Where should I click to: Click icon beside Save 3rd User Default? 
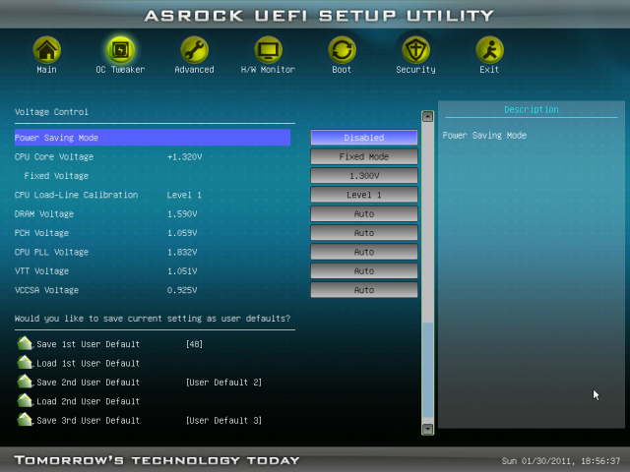click(25, 420)
